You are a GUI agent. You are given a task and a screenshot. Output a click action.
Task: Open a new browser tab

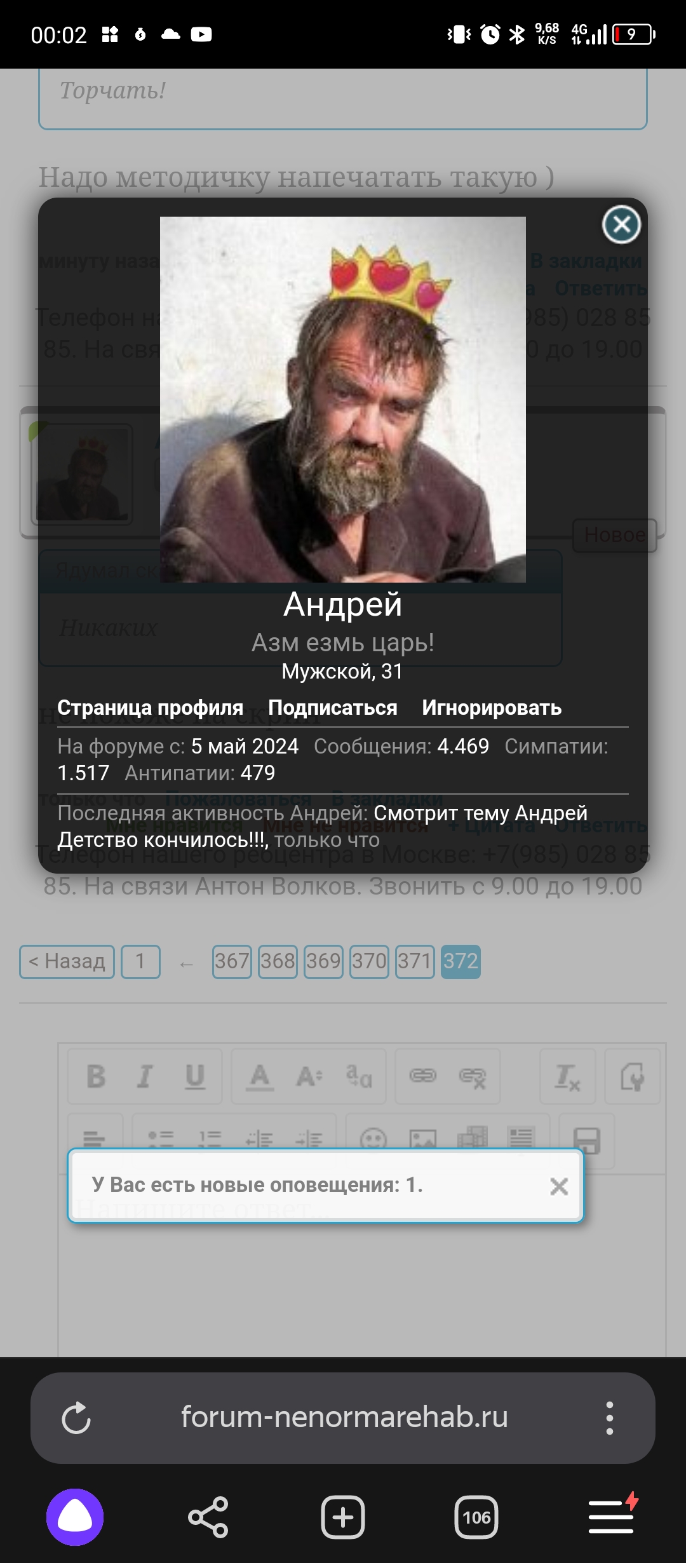343,1517
